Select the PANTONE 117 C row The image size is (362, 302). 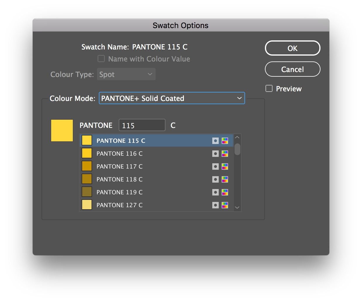[156, 167]
